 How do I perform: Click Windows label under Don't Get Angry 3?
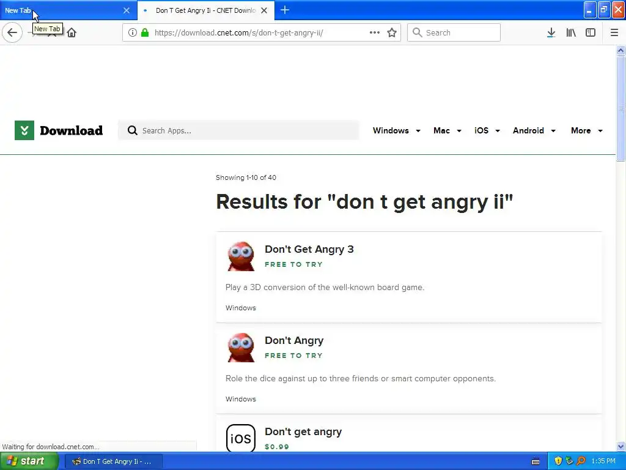241,308
